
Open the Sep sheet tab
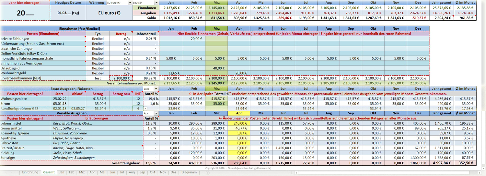tap(142, 172)
